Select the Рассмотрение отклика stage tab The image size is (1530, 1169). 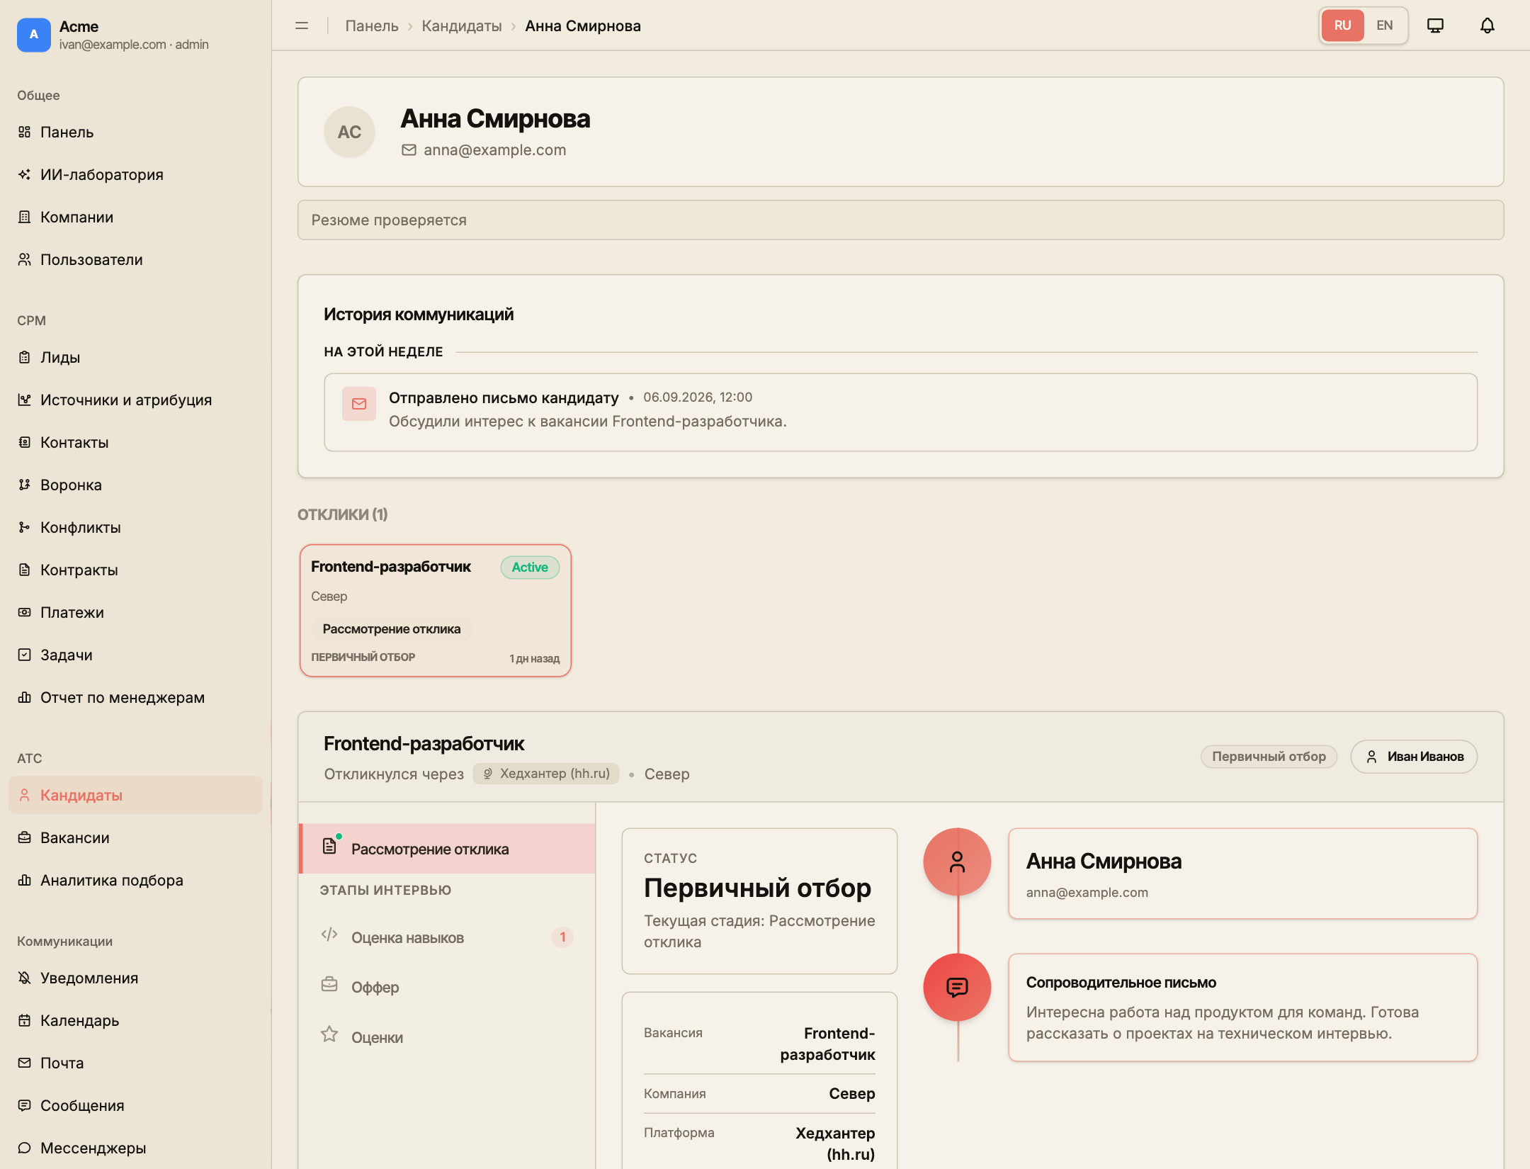click(x=447, y=849)
